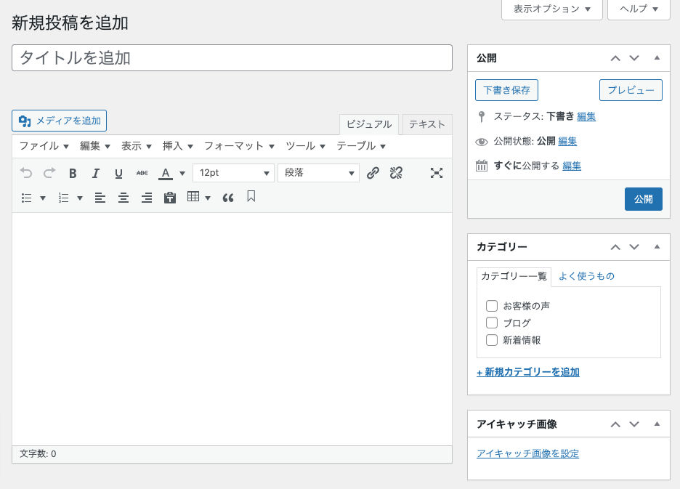
Task: Edit the 公開状態 visibility setting
Action: pos(567,141)
